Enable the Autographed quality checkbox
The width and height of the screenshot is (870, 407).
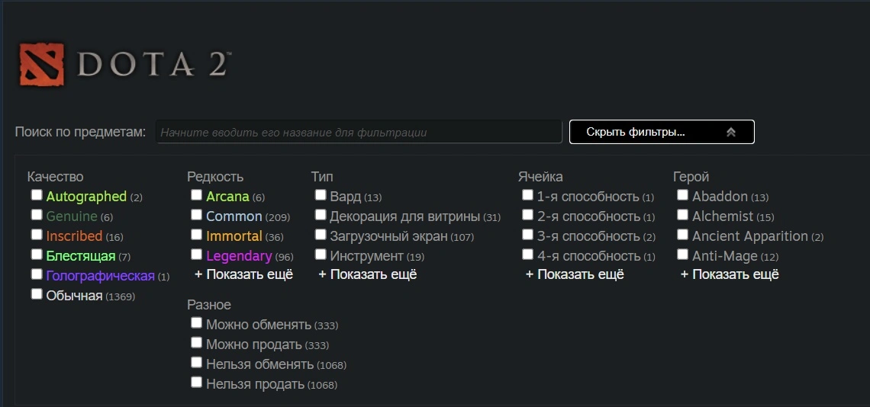point(37,195)
